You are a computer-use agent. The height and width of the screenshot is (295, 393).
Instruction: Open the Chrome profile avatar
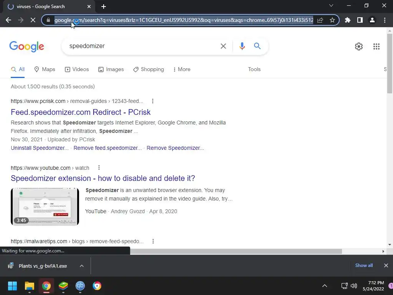pyautogui.click(x=372, y=20)
